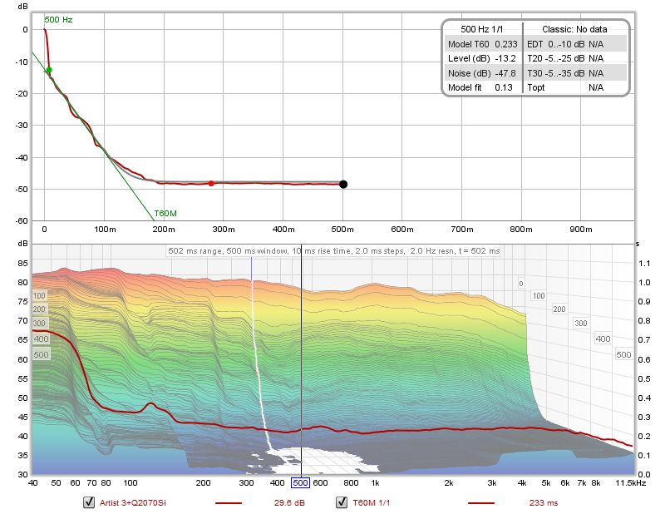Viewport: 665px width, 514px height.
Task: Click the red line swatch for Artist 3+Q2070Si
Action: click(x=229, y=503)
